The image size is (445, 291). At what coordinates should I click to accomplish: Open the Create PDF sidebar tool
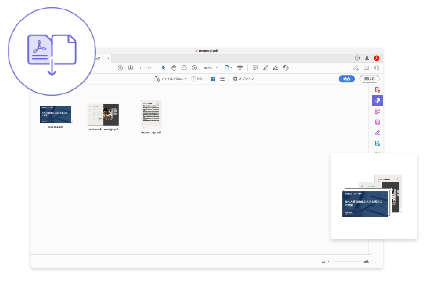click(x=378, y=90)
